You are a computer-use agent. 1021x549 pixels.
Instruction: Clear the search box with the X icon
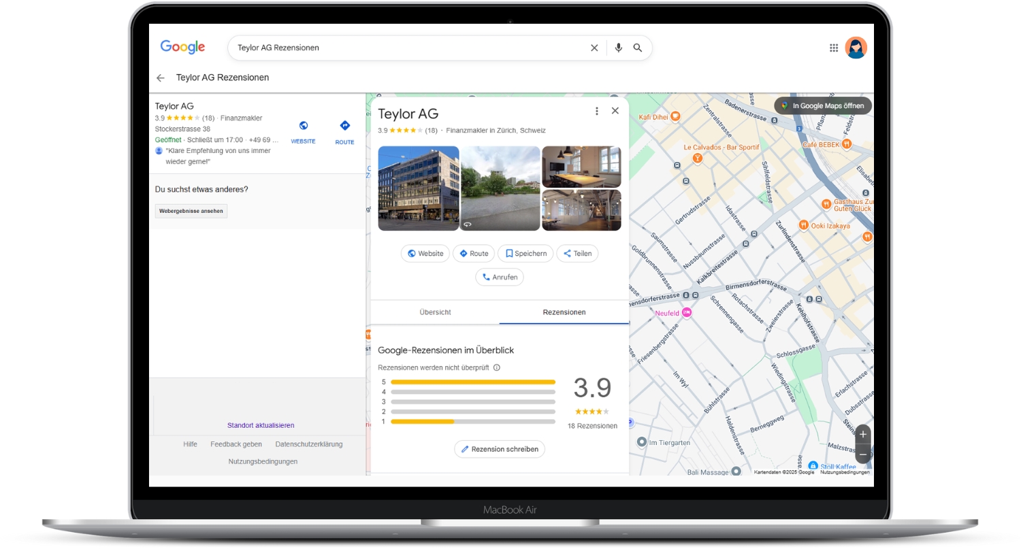[594, 48]
